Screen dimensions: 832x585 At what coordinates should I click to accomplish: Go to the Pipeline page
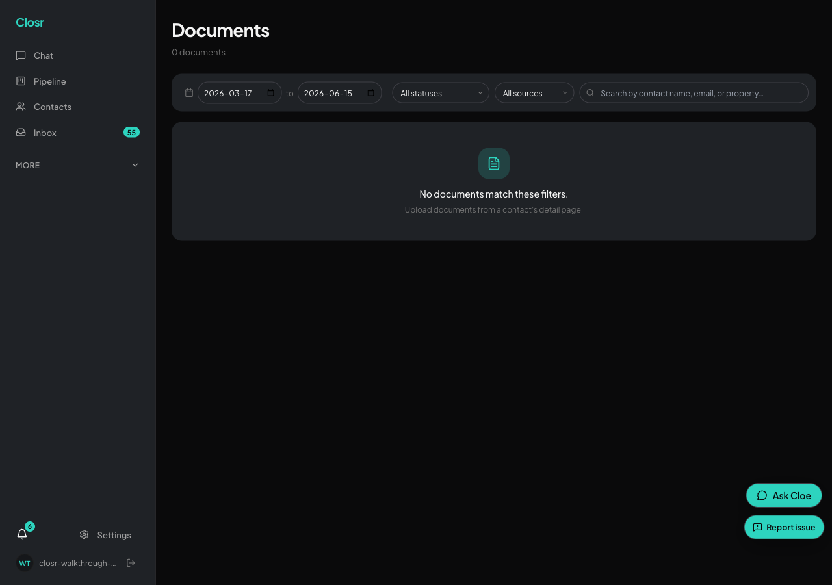click(x=77, y=81)
